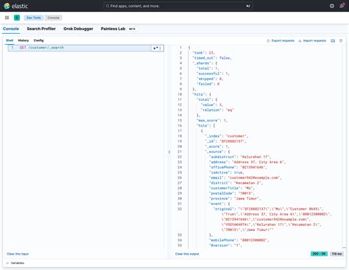Click the console help icon beside the keyboard icon
This screenshot has height=270, width=349.
point(341,40)
